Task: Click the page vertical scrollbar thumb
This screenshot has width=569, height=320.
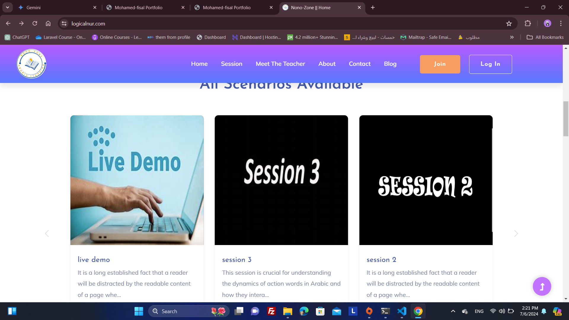Action: tap(566, 119)
